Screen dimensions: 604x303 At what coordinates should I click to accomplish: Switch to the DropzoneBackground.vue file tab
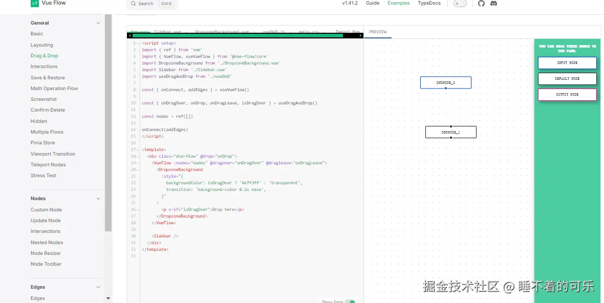[222, 32]
